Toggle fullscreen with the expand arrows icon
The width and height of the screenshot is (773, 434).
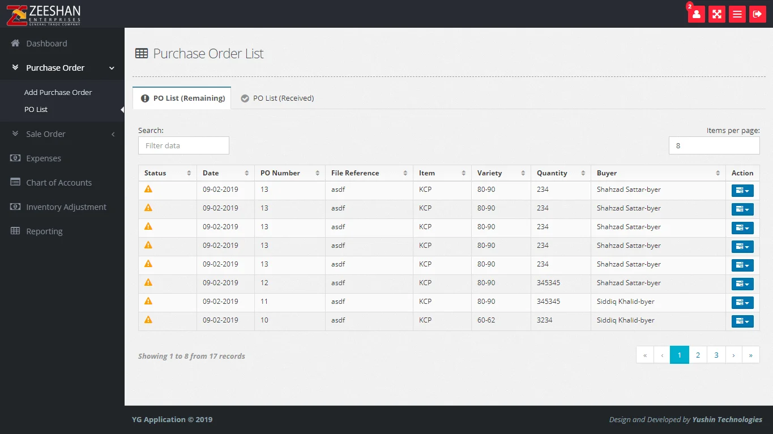[716, 14]
